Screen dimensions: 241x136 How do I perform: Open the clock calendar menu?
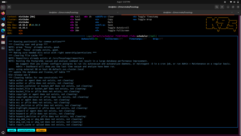[x=124, y=2]
